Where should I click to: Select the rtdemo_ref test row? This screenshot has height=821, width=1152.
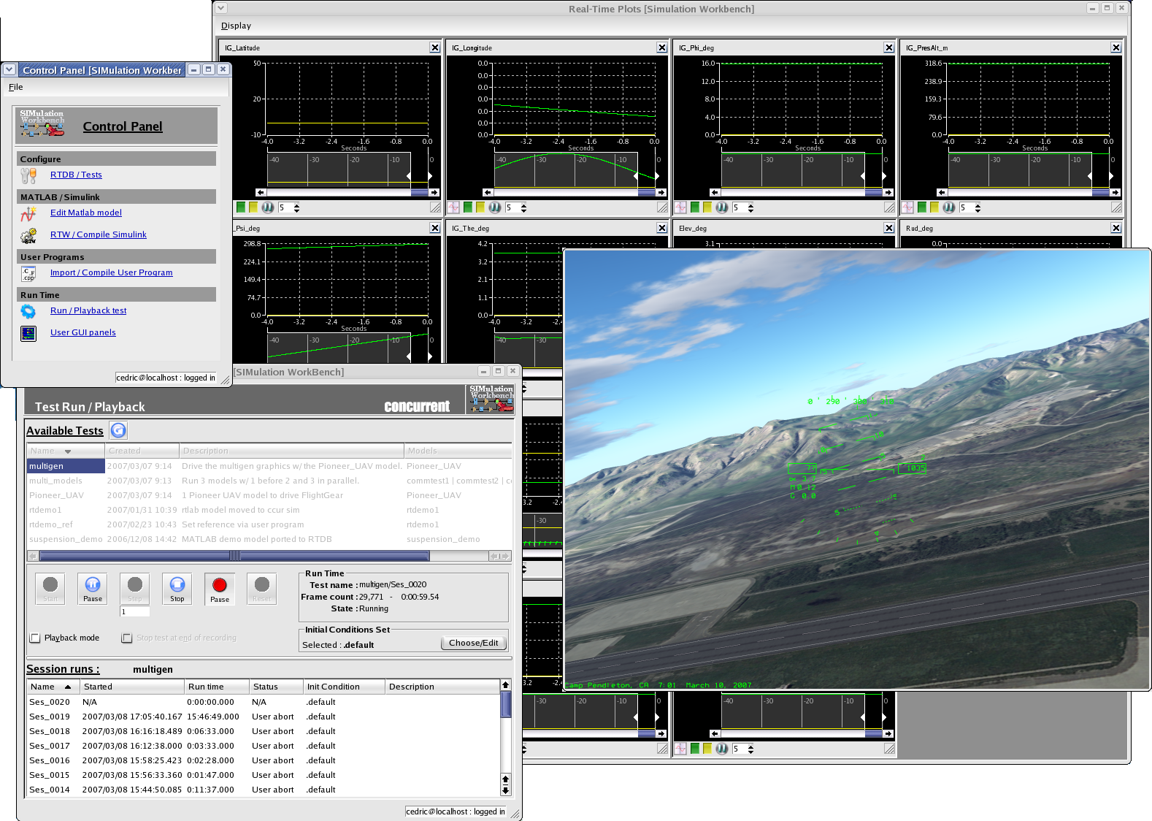[269, 524]
